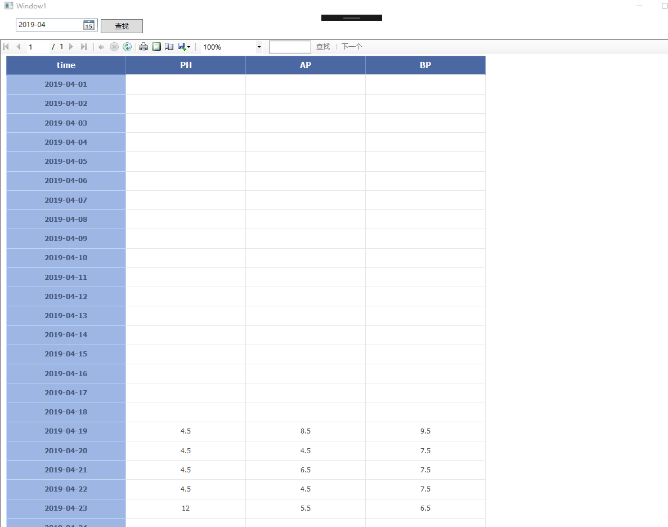
Task: Click the toolbar 查找 find button
Action: [x=322, y=47]
